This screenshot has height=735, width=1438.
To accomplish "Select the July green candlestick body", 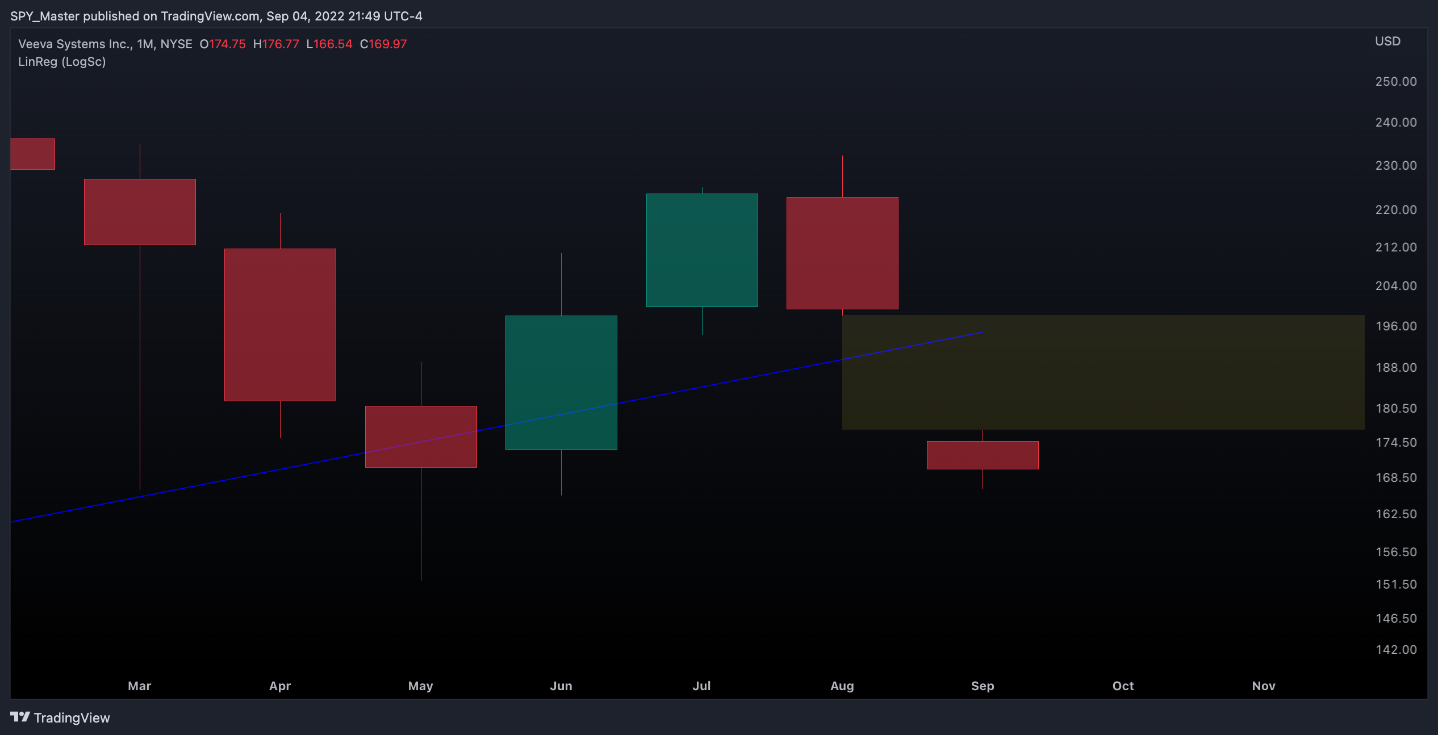I will [702, 250].
